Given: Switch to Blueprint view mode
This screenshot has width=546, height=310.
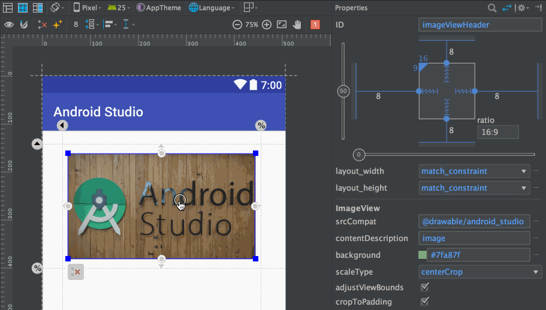Looking at the screenshot, I should (x=23, y=8).
